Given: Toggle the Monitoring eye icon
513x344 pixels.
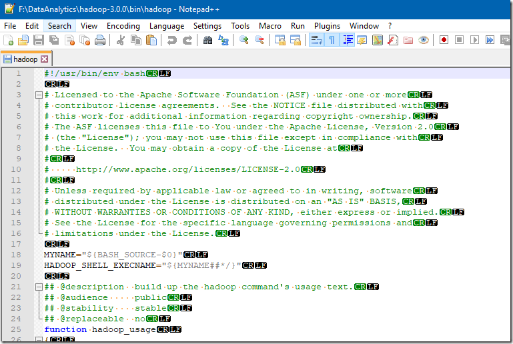Looking at the screenshot, I should point(424,40).
